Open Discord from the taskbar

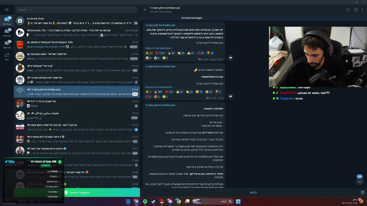click(x=170, y=201)
